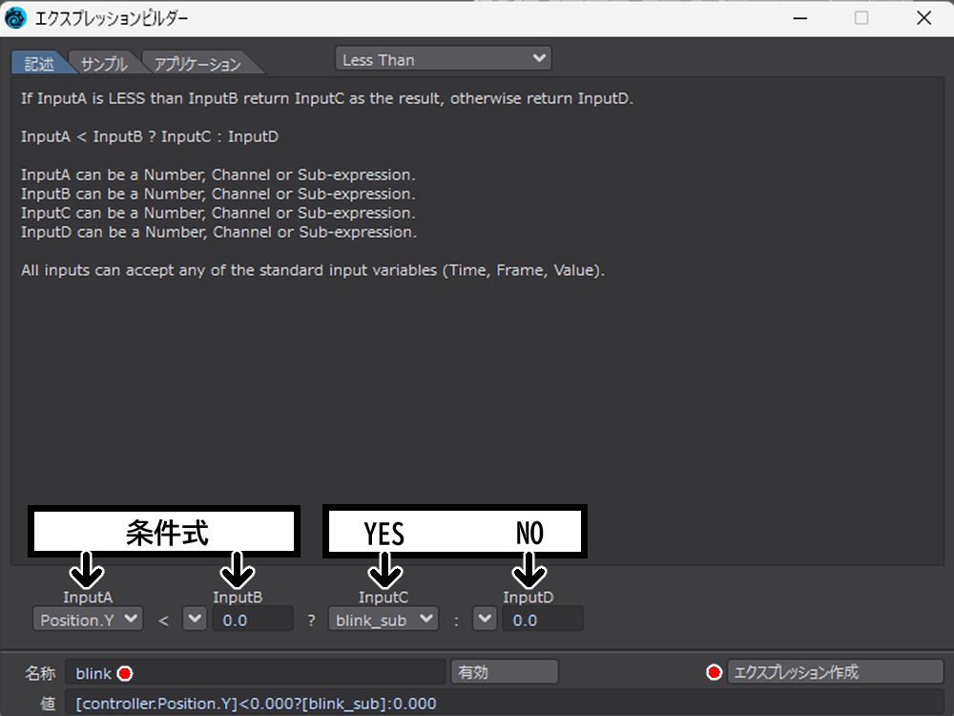Minimize the エクスプレッションビルダー window

(800, 17)
